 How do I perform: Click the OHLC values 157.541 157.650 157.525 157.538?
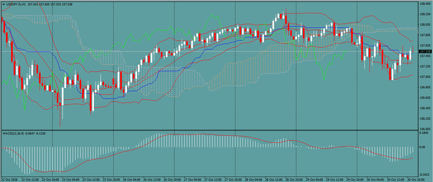tap(50, 4)
